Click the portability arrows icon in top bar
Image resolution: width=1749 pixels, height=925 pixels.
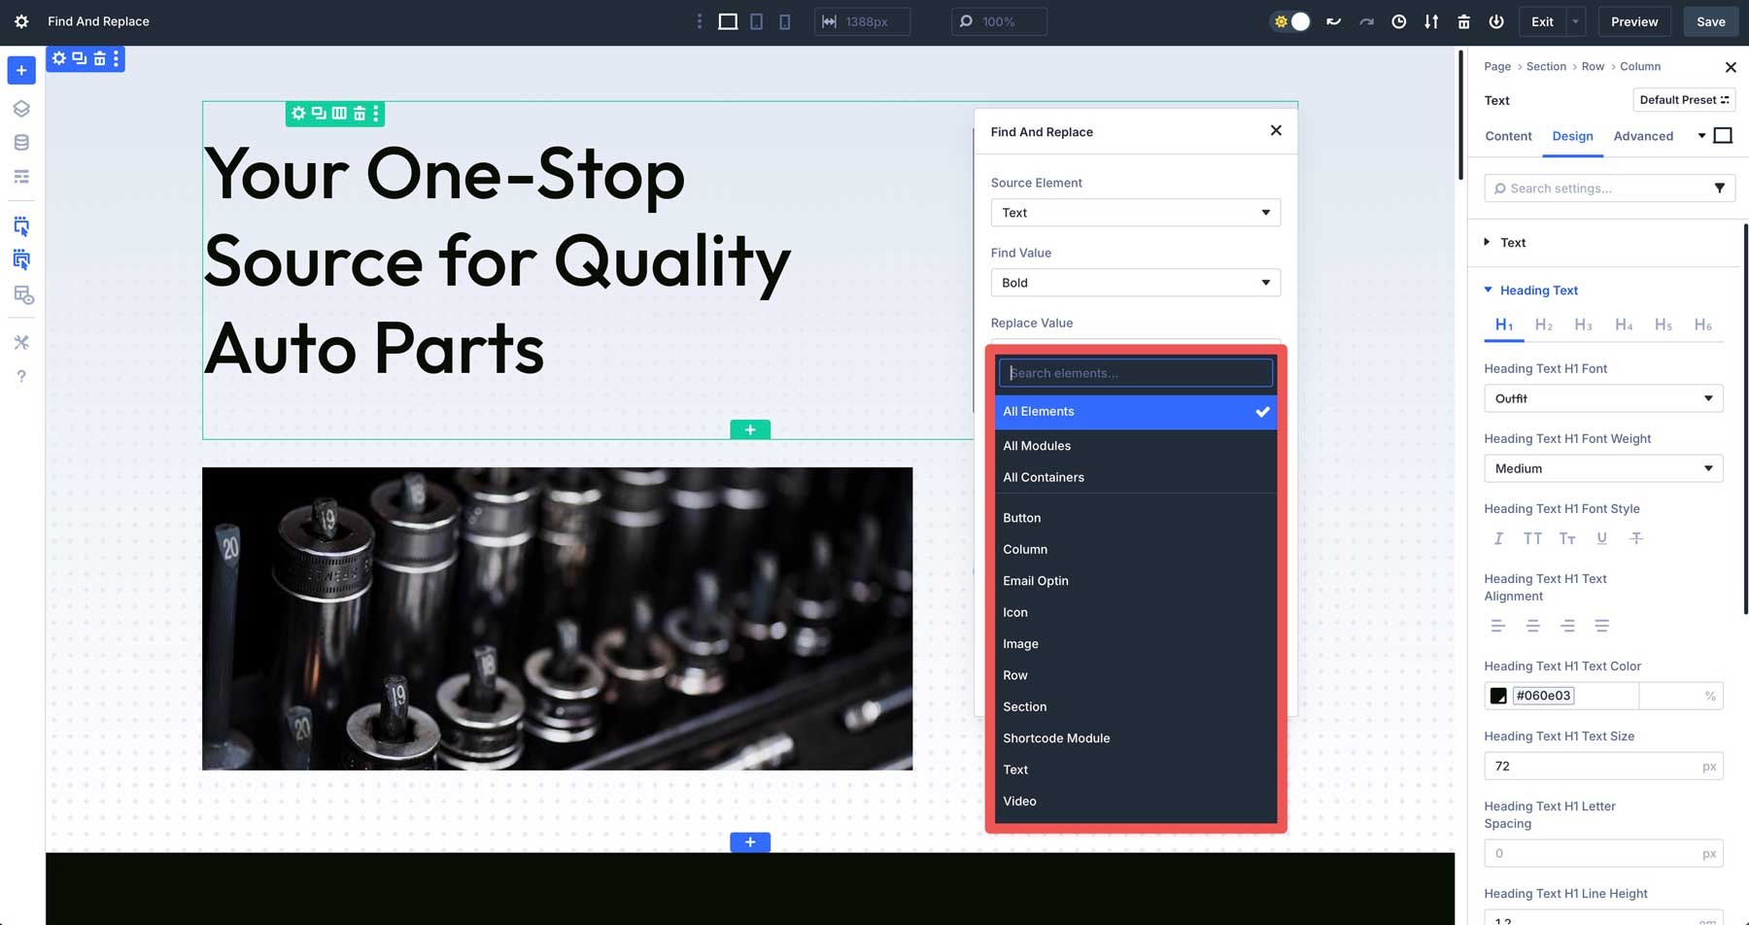pyautogui.click(x=1431, y=21)
